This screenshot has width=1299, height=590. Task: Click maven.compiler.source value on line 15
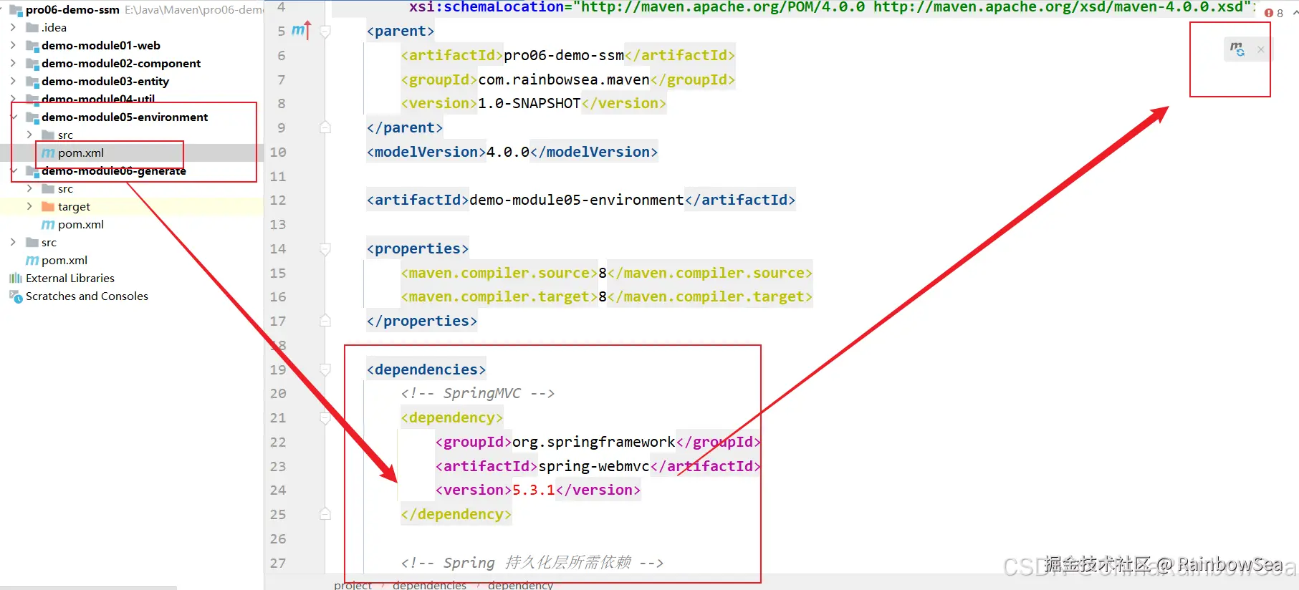tap(603, 273)
